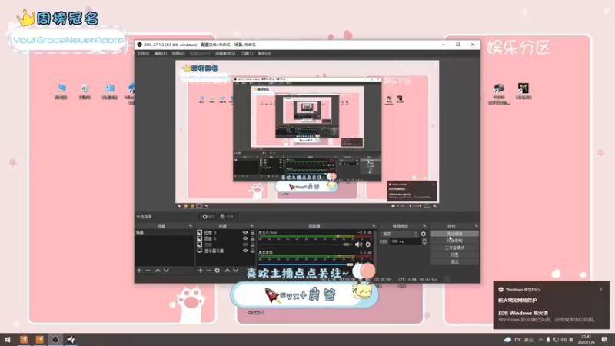The width and height of the screenshot is (615, 346).
Task: Increase transition duration with up arrow
Action: pyautogui.click(x=424, y=240)
